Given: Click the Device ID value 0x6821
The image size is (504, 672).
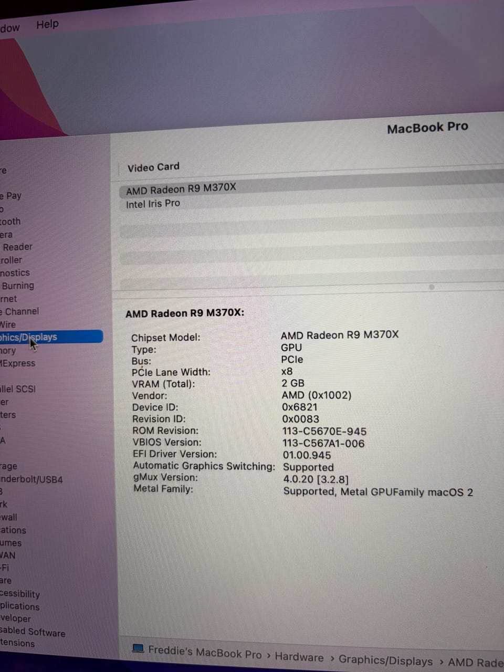Looking at the screenshot, I should coord(299,407).
